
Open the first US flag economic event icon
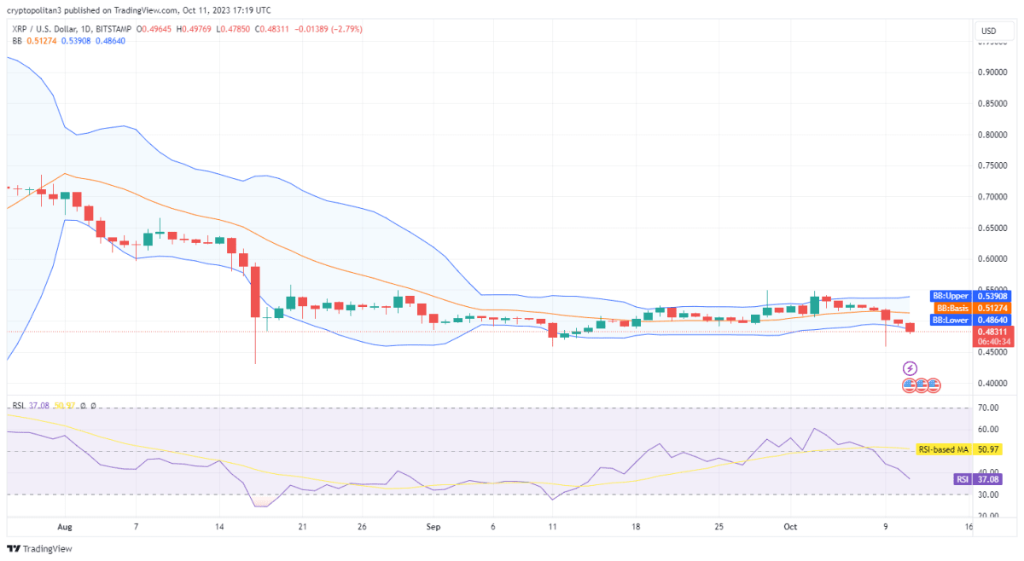click(x=910, y=385)
